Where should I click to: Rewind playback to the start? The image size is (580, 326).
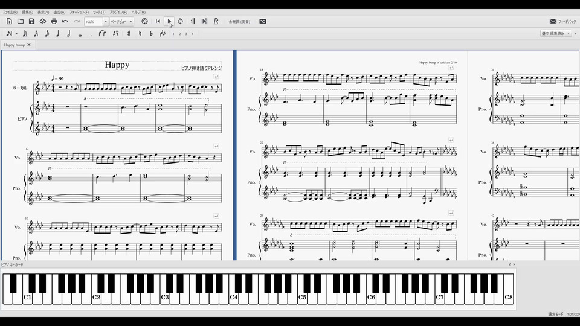[158, 22]
